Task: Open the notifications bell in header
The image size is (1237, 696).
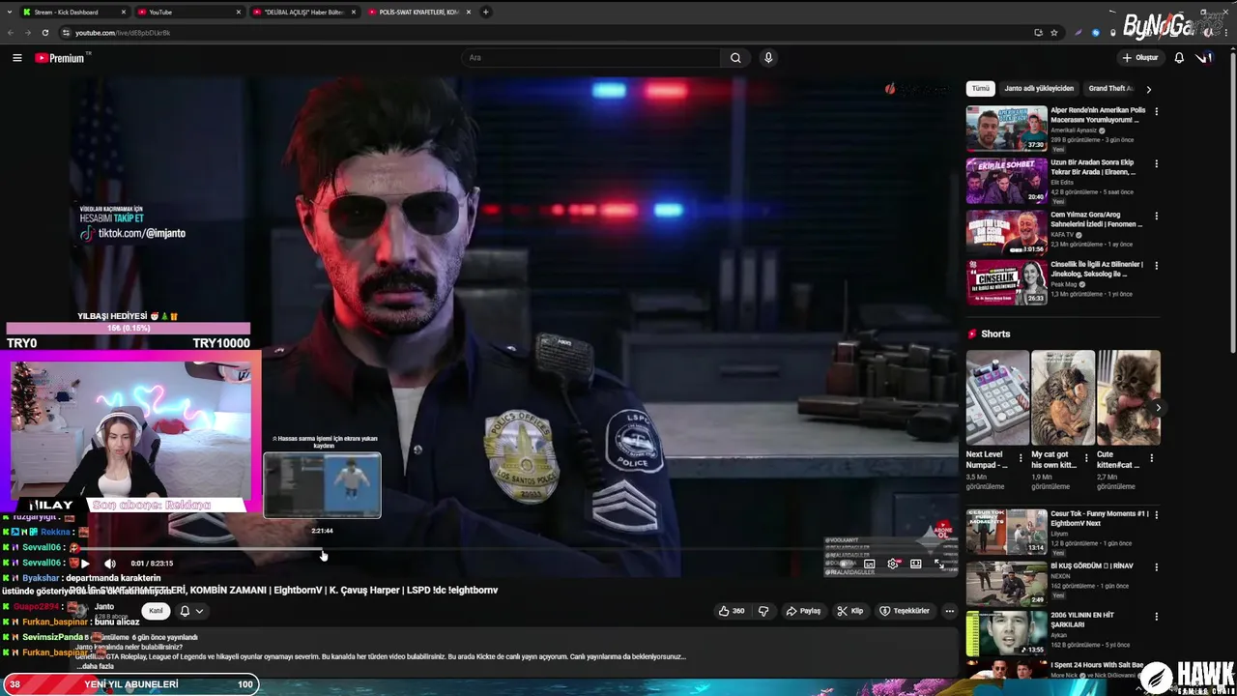Action: point(1179,58)
